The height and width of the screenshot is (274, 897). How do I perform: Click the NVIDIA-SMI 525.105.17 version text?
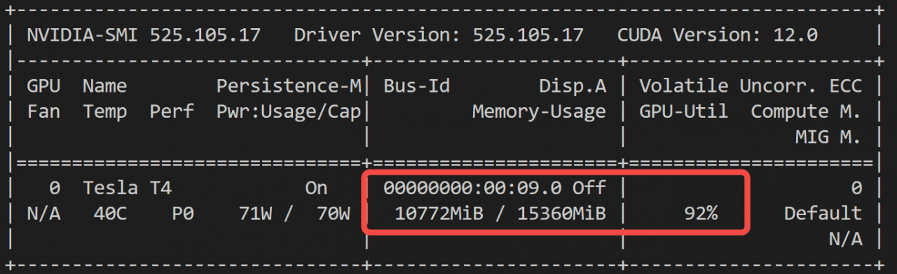[x=144, y=35]
